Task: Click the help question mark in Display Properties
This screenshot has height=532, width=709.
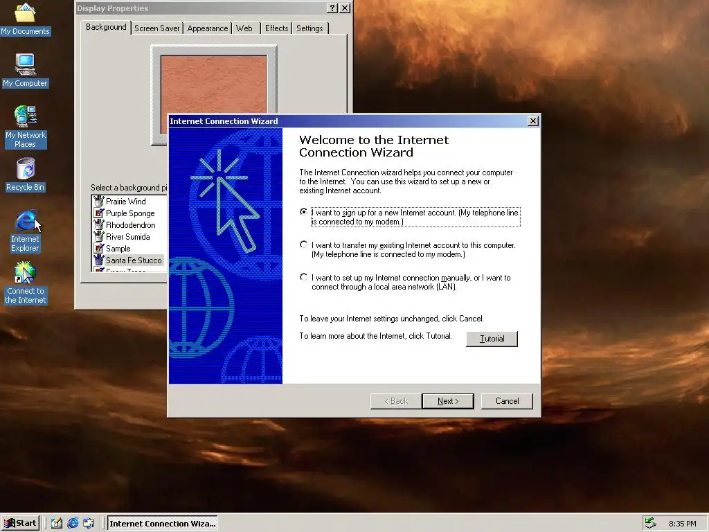Action: pos(332,8)
